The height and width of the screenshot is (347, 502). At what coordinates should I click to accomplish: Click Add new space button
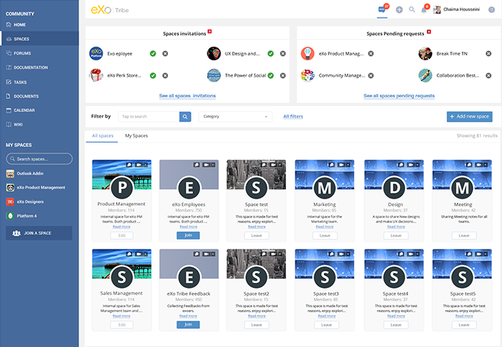coord(469,116)
